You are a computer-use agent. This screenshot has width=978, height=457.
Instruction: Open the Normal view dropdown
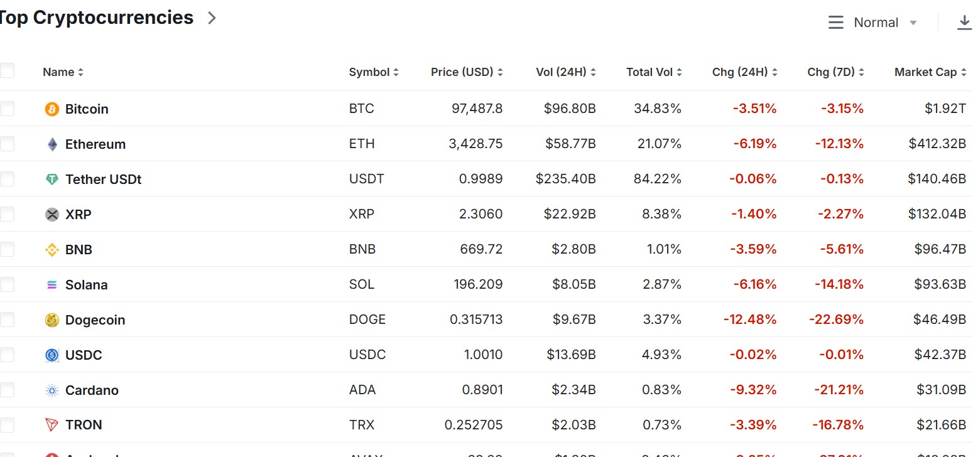pos(872,23)
